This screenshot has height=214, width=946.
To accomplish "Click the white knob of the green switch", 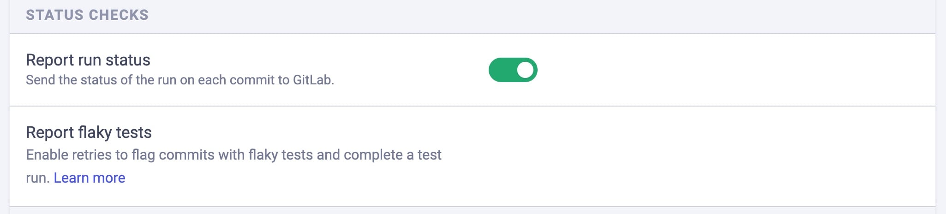I will (525, 70).
